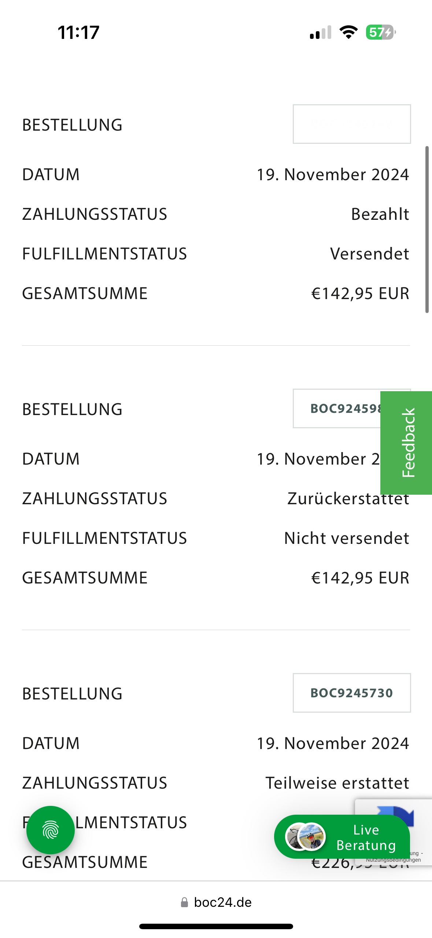Tap the green fingerprint privacy button

(x=51, y=830)
